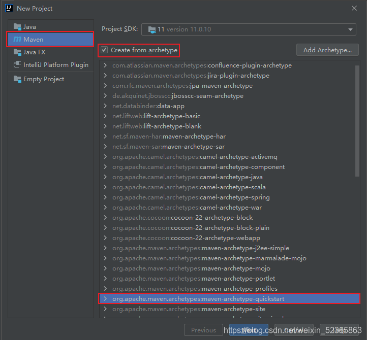Expand cocoon-22-archetype-block entry
Image resolution: width=367 pixels, height=340 pixels.
[105, 218]
